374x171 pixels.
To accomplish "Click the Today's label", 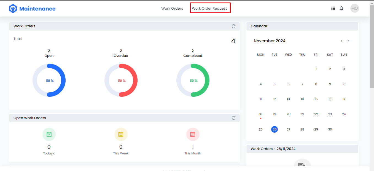I will click(49, 153).
